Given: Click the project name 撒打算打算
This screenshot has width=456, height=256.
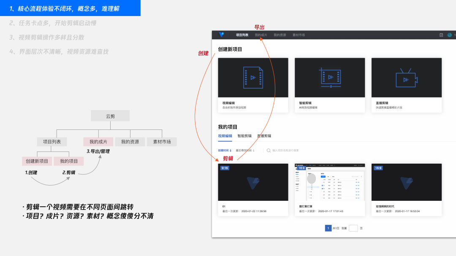Looking at the screenshot, I should 306,206.
